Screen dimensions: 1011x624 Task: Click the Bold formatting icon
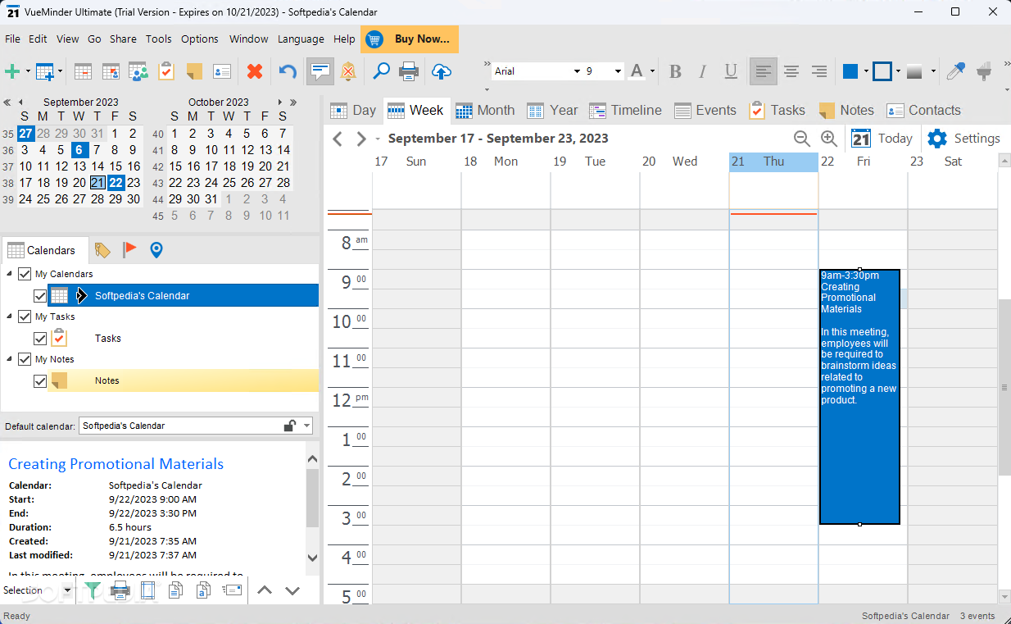(675, 71)
